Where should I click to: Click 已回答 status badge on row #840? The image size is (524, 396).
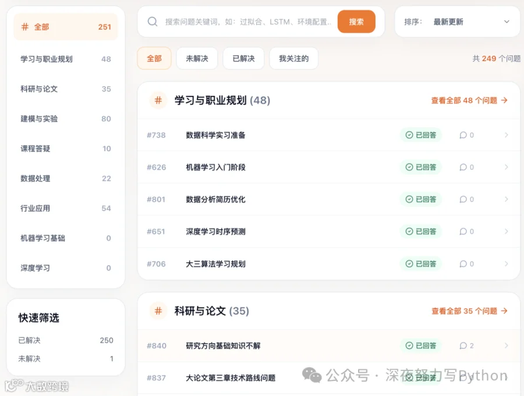click(421, 345)
